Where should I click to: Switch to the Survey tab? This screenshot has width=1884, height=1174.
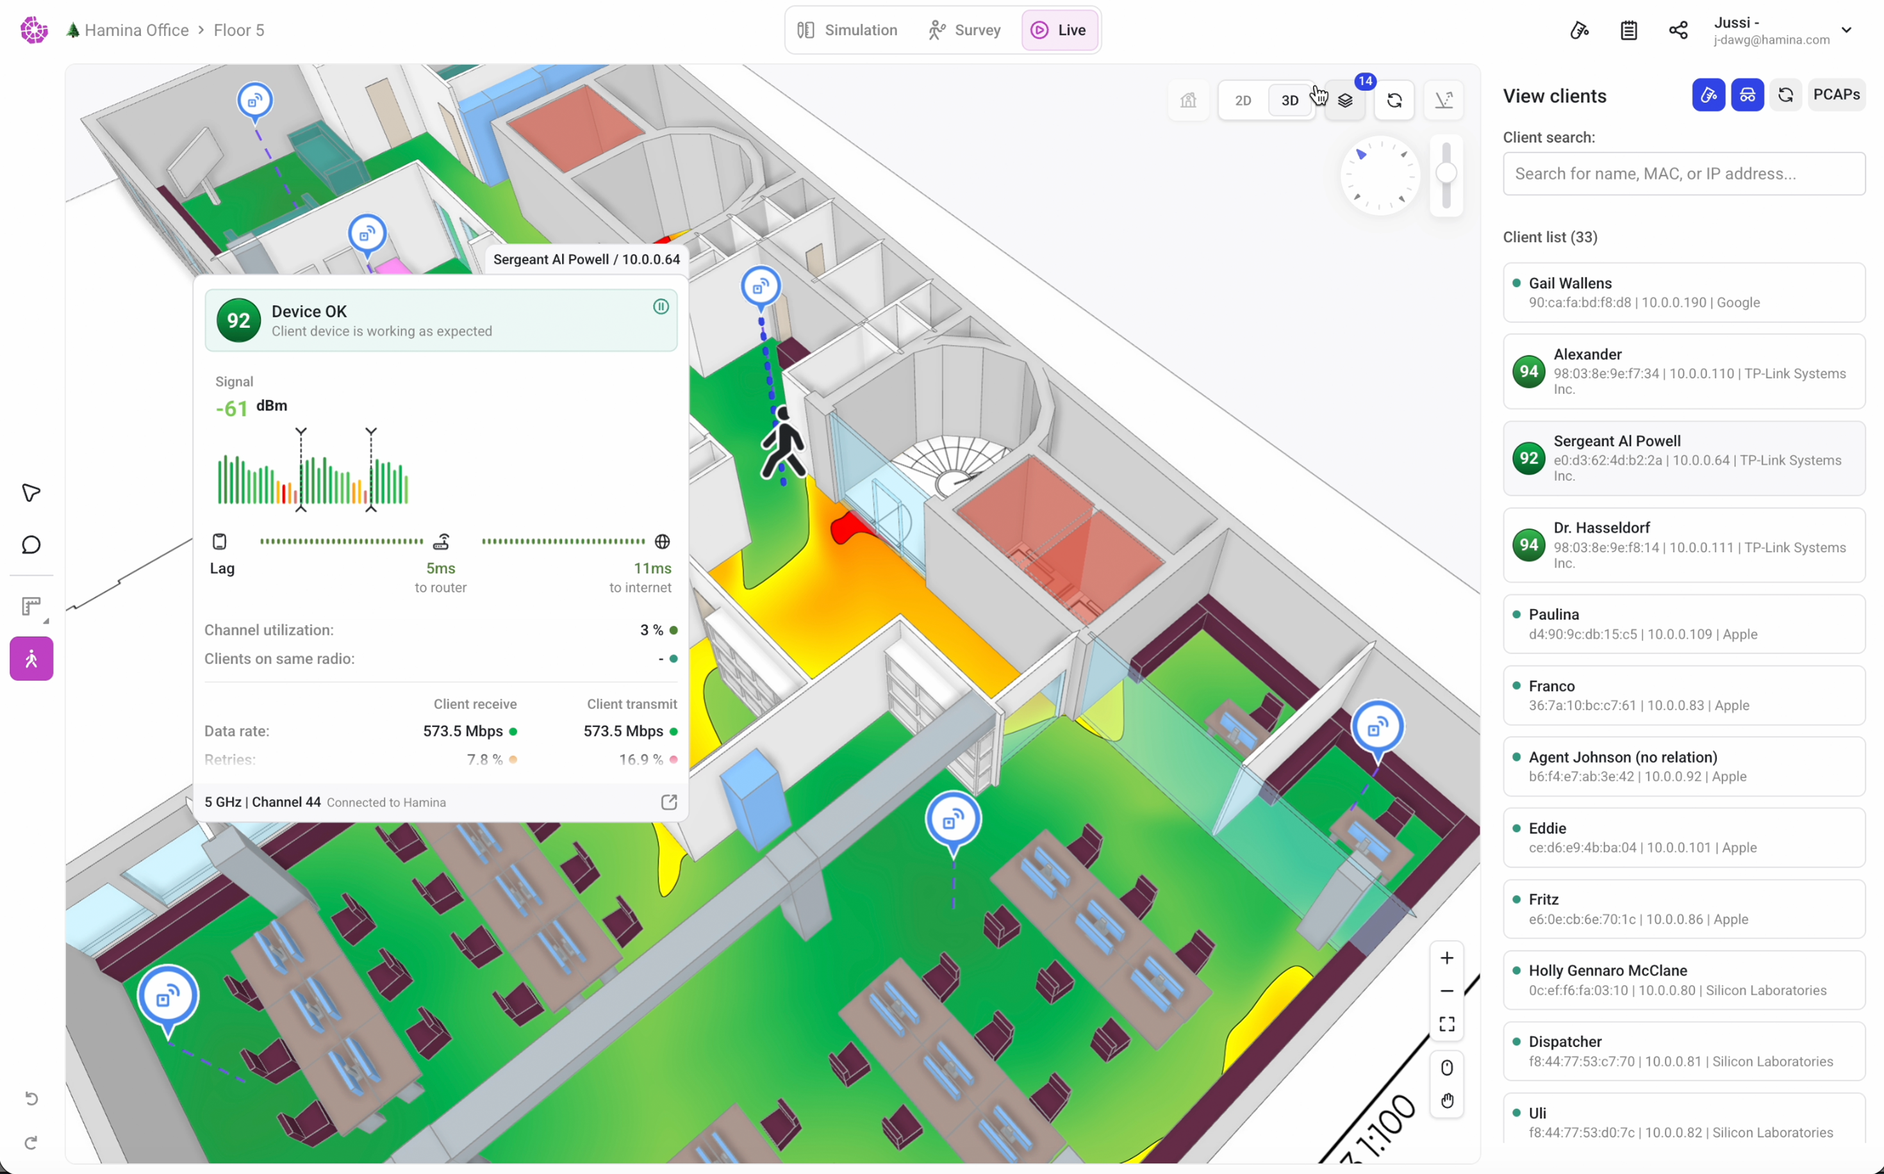(x=964, y=30)
